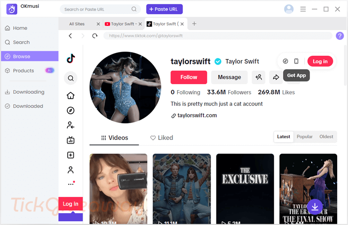This screenshot has width=348, height=225.
Task: Click the red Follow button
Action: click(x=188, y=77)
